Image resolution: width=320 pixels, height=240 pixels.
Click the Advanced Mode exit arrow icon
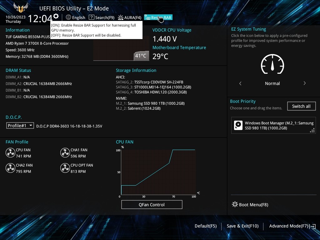(312, 226)
